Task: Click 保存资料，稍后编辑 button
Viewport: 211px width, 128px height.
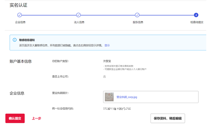Action: click(168, 118)
